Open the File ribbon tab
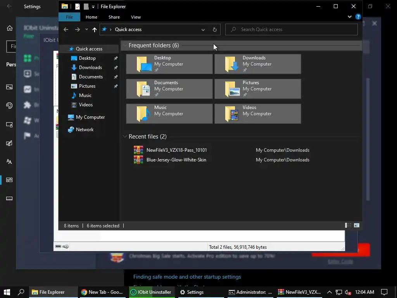Screen dimensions: 397x298 (69, 17)
